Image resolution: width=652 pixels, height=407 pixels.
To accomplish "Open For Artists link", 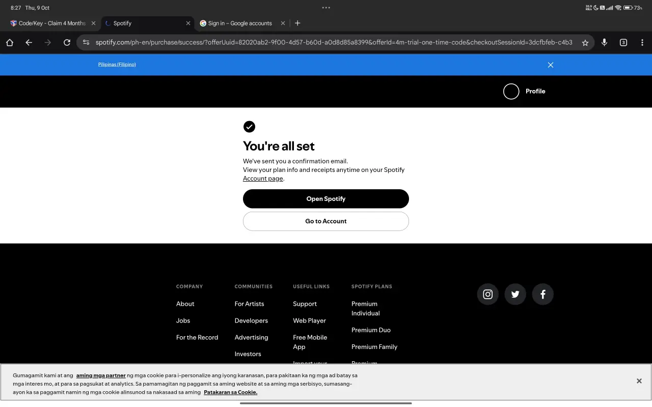I will 249,304.
